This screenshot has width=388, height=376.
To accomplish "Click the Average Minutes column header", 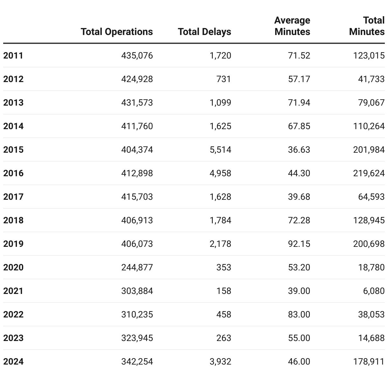I will (x=292, y=26).
